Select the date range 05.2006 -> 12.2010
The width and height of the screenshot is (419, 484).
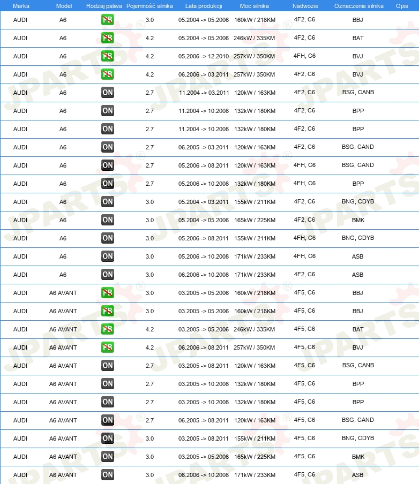point(204,56)
